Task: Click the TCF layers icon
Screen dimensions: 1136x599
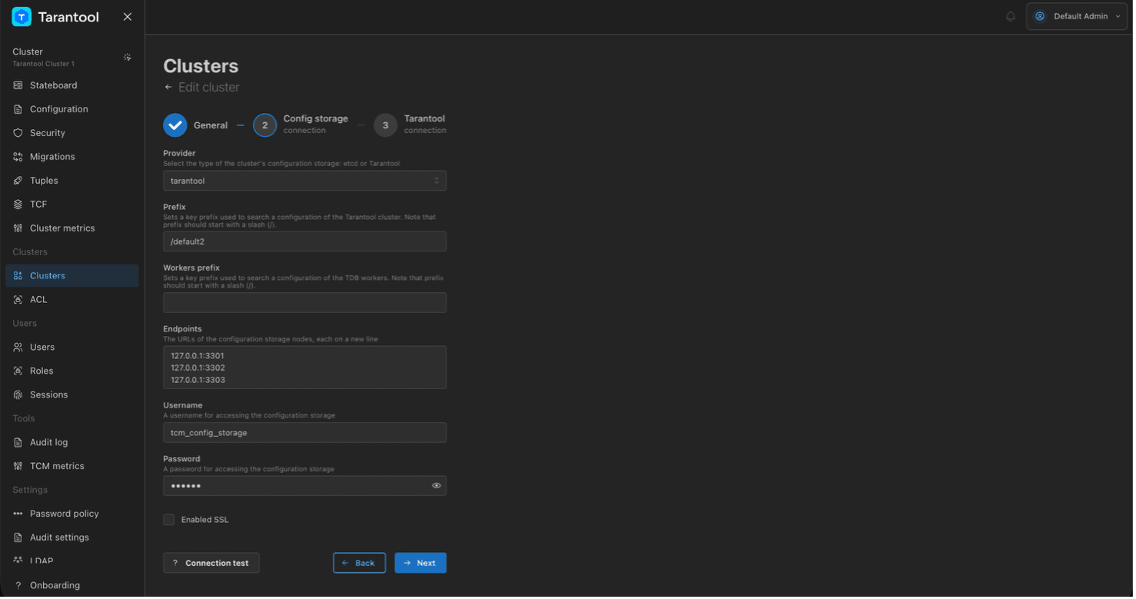Action: tap(18, 205)
